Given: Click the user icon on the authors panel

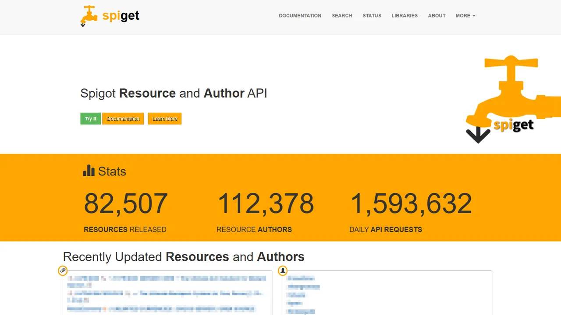Looking at the screenshot, I should pyautogui.click(x=283, y=271).
